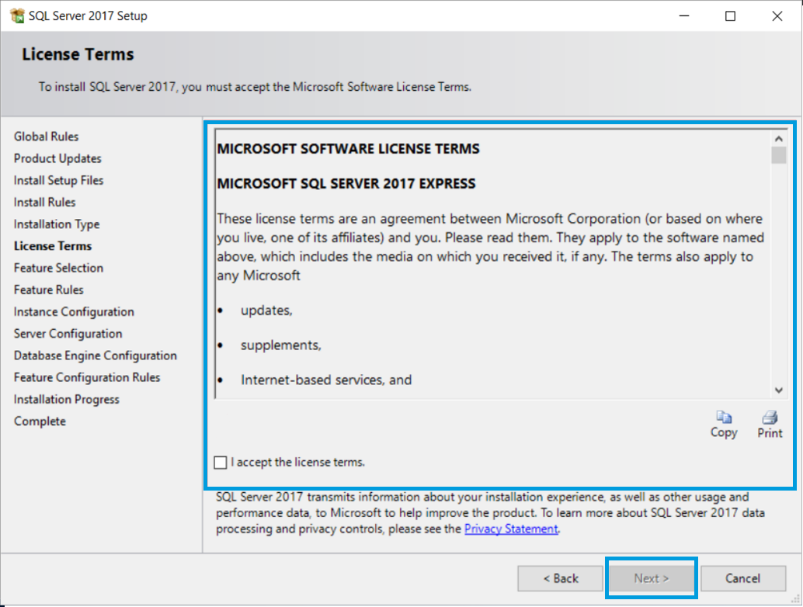Select the Global Rules step
Screen dimensions: 803x607
tap(46, 137)
